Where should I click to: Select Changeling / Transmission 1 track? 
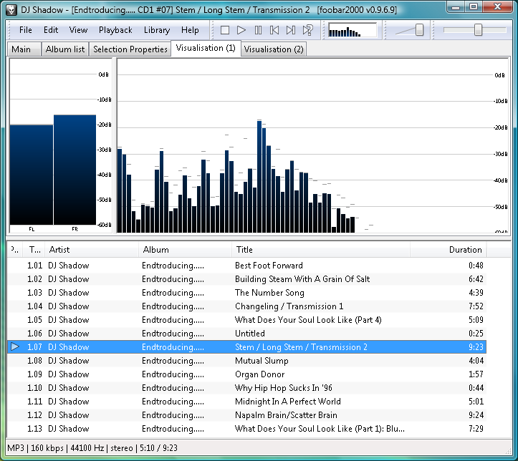pos(246,306)
